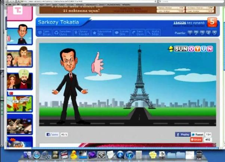Open Final Cut clapperboard icon in Dock
This screenshot has width=225, height=162.
click(64, 155)
